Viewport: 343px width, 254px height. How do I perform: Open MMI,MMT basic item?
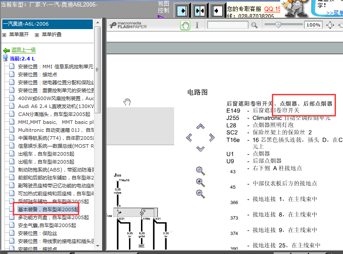pyautogui.click(x=56, y=122)
